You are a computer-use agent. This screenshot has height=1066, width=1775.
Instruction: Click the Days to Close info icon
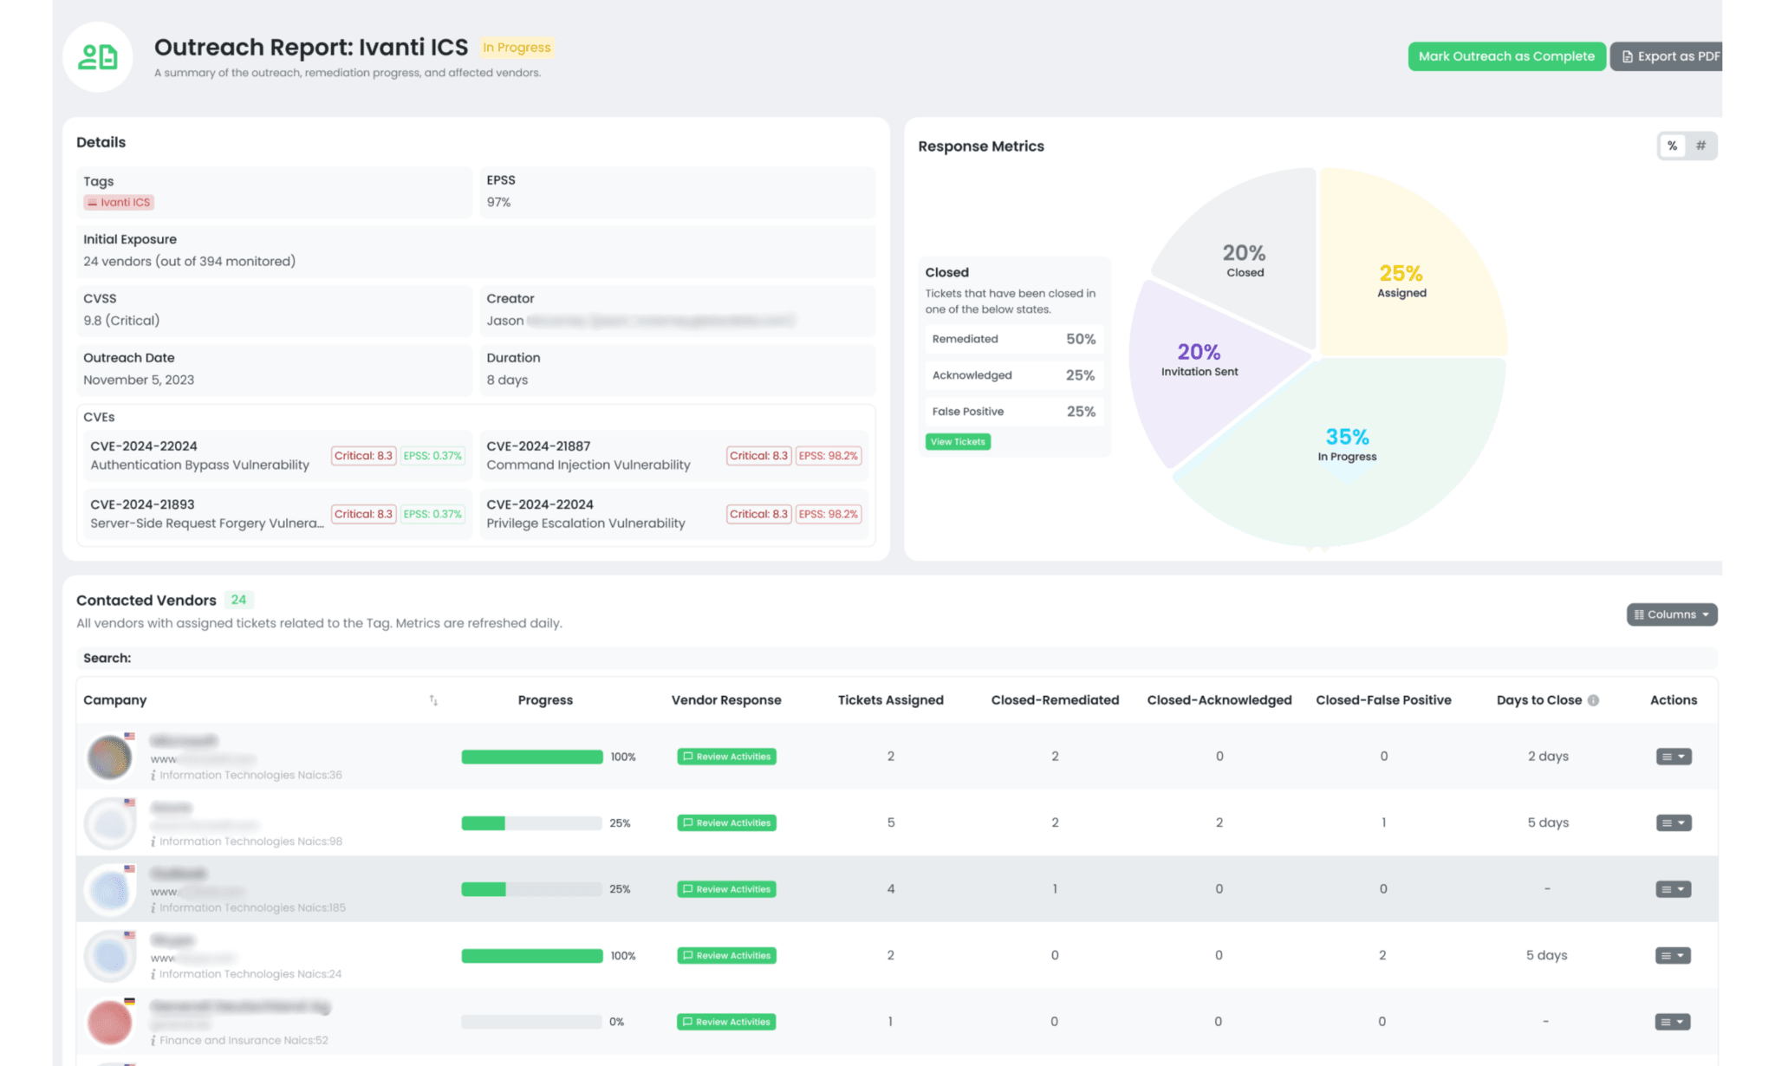pos(1593,700)
